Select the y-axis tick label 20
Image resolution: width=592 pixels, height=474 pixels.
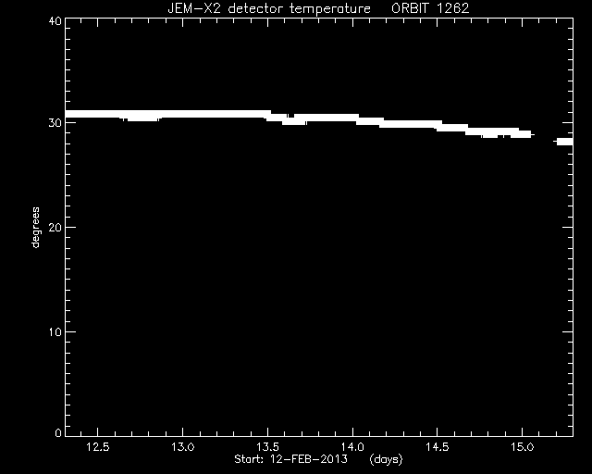tap(55, 227)
